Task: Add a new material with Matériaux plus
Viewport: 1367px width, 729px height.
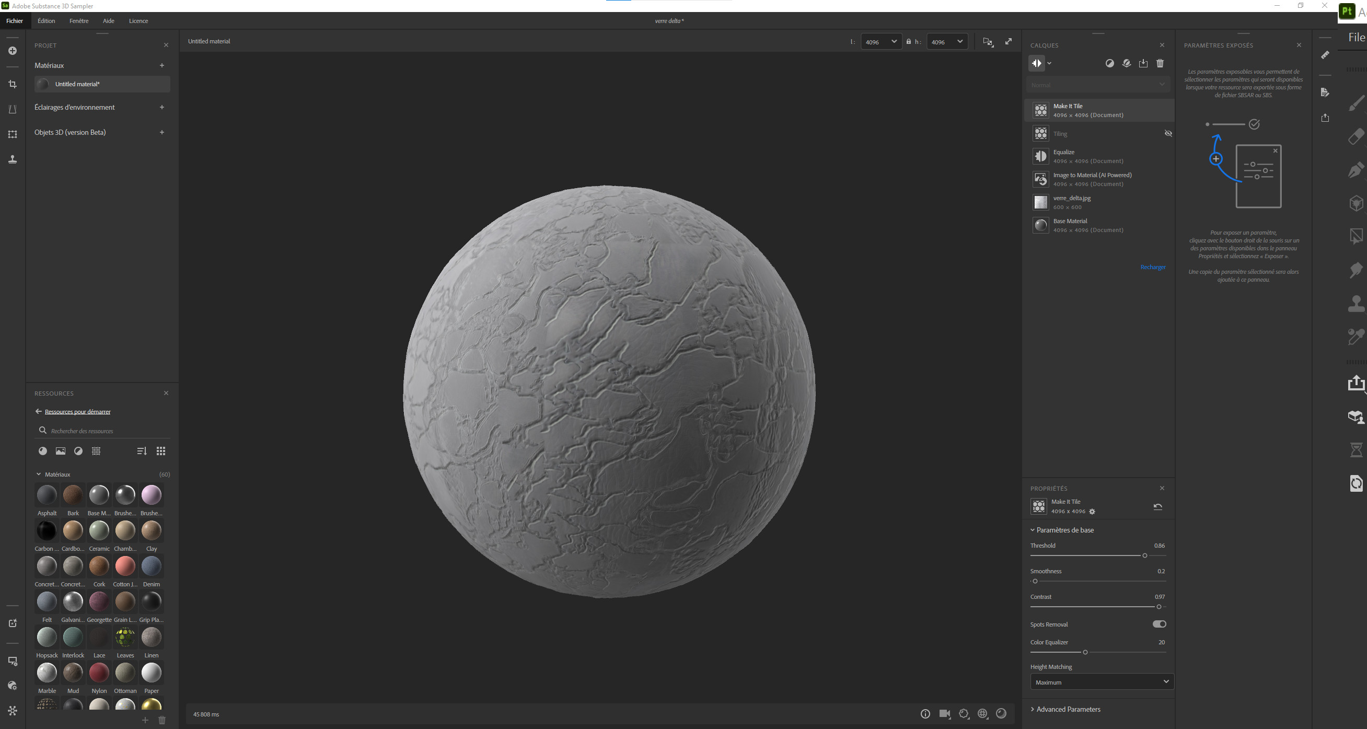Action: (162, 65)
